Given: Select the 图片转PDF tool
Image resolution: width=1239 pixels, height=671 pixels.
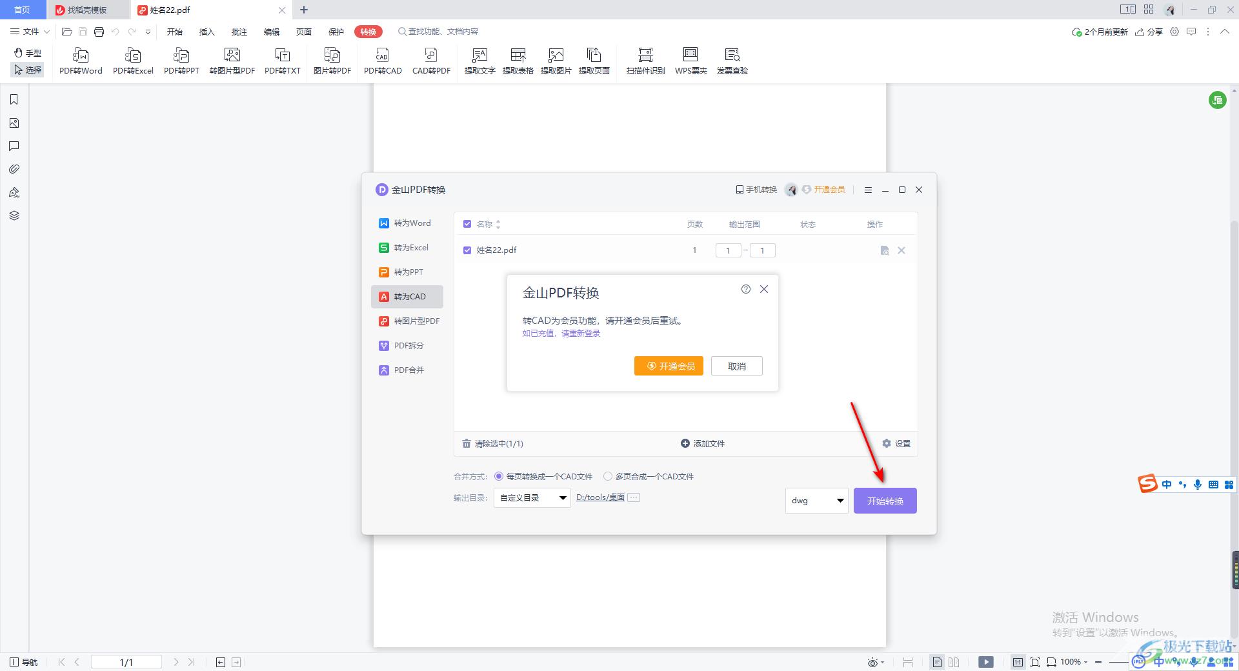Looking at the screenshot, I should (332, 61).
